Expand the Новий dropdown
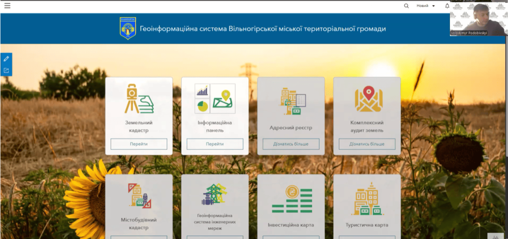Image resolution: width=508 pixels, height=239 pixels. [426, 6]
